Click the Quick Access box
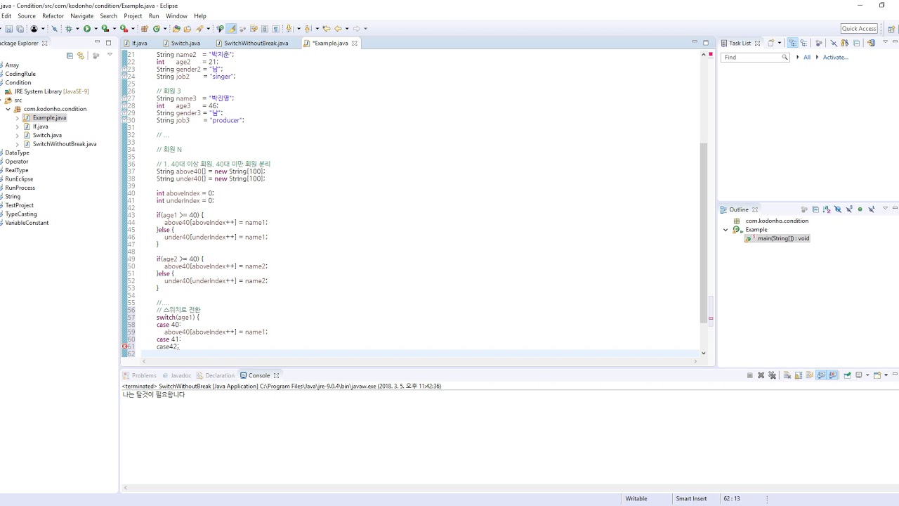899x506 pixels. point(859,29)
